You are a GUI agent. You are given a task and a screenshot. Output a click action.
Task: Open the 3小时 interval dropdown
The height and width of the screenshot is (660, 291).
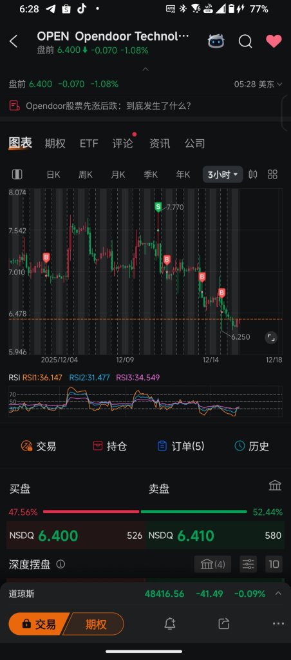[223, 174]
